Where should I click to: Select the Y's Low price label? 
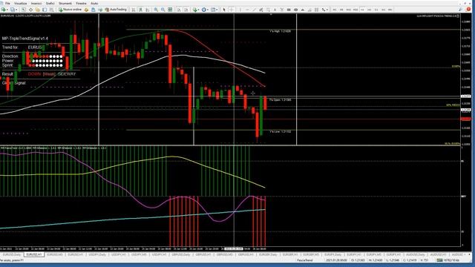281,132
